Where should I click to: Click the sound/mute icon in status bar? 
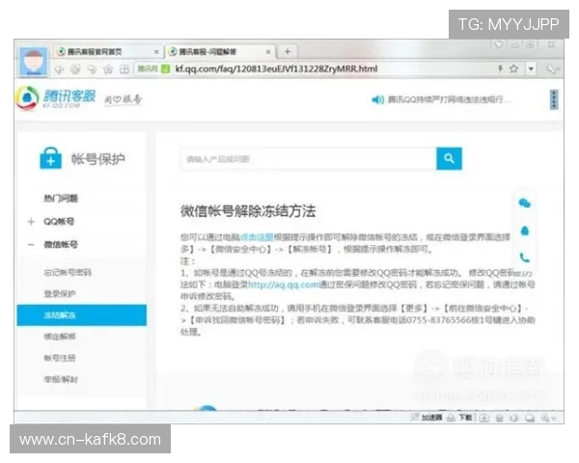point(514,418)
